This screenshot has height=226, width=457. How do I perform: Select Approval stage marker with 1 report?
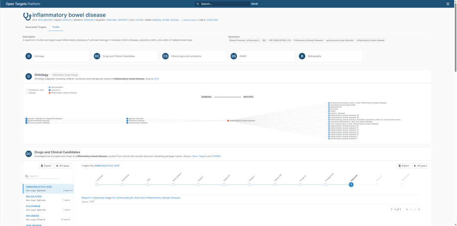coord(351,185)
